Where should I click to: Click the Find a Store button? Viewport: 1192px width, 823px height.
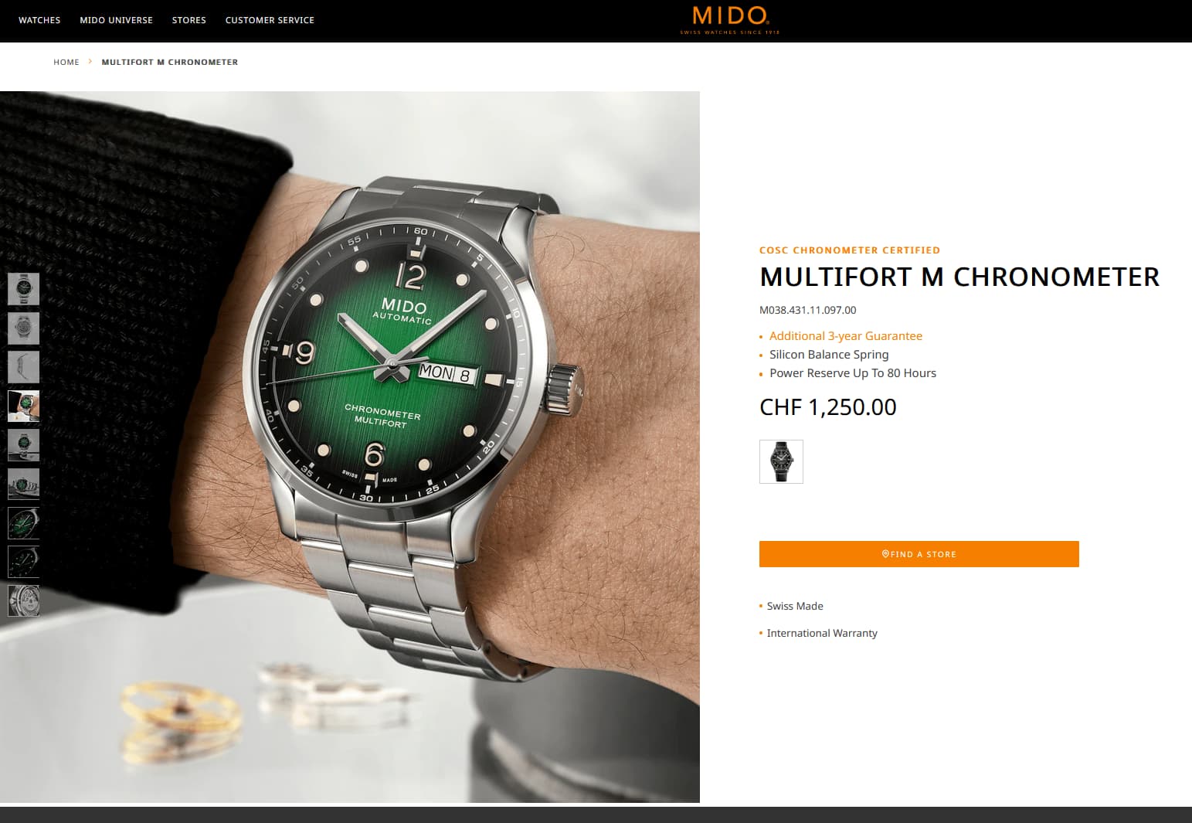tap(919, 554)
